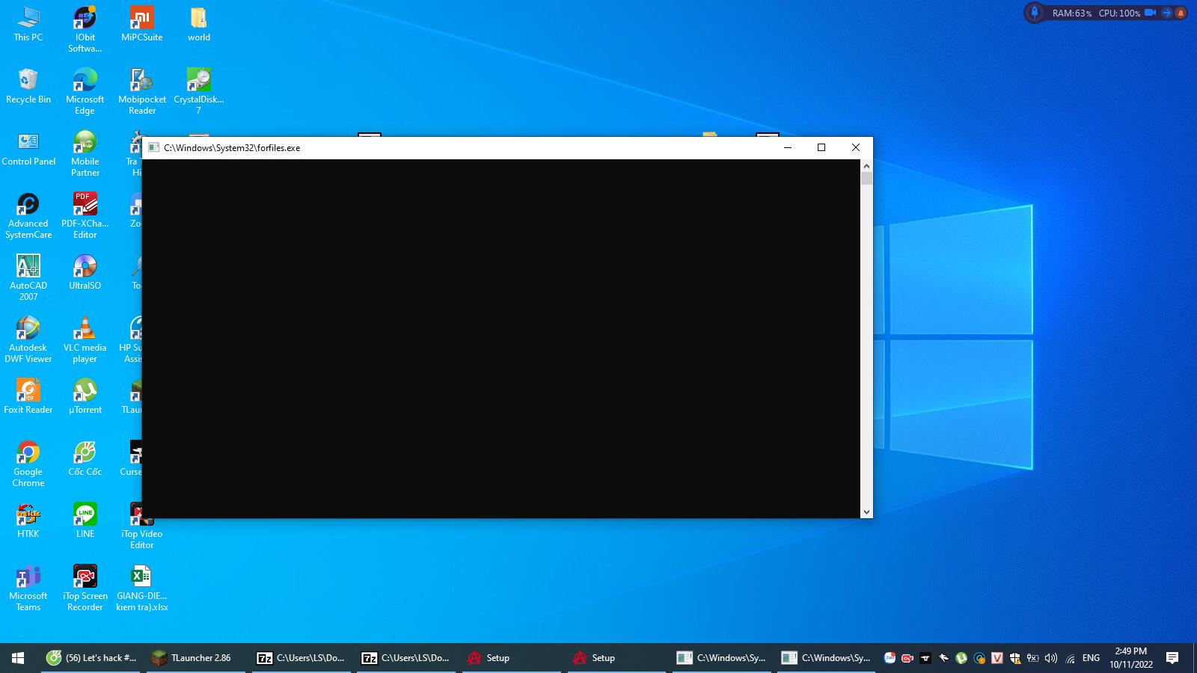This screenshot has width=1197, height=673.
Task: Click the ENG language indicator
Action: pos(1091,658)
